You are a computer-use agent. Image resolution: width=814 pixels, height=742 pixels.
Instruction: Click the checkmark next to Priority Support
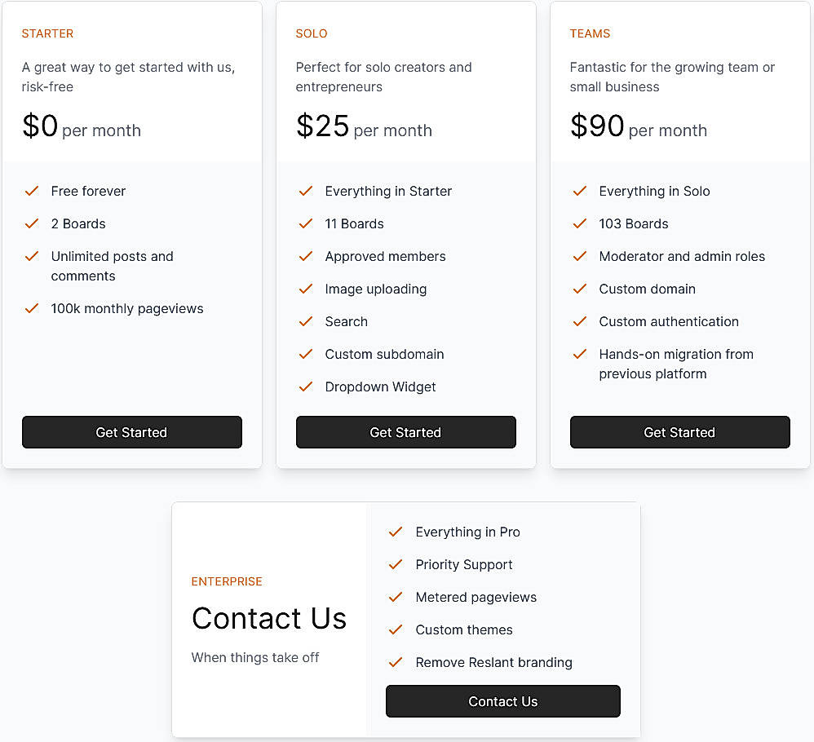396,564
